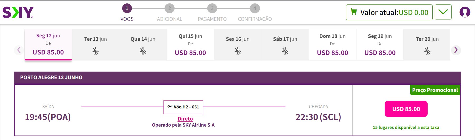This screenshot has width=475, height=140.
Task: Open the Direto flight details link
Action: (x=185, y=119)
